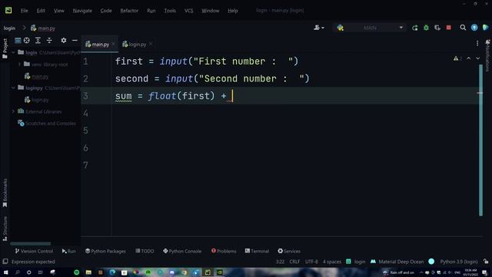This screenshot has width=492, height=277.
Task: Open the TODO tool window
Action: coord(145,251)
